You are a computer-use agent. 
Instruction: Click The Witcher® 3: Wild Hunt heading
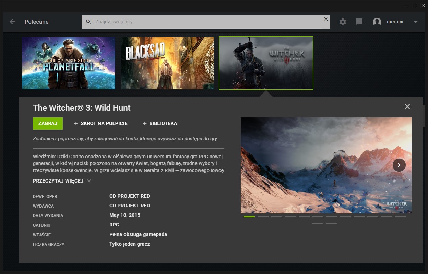(x=82, y=108)
